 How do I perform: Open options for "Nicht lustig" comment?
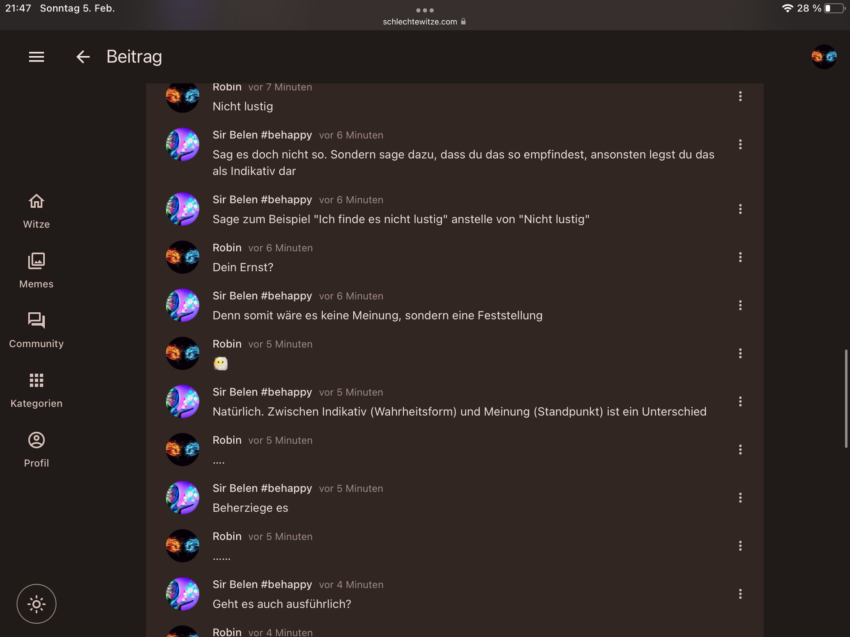click(x=740, y=96)
